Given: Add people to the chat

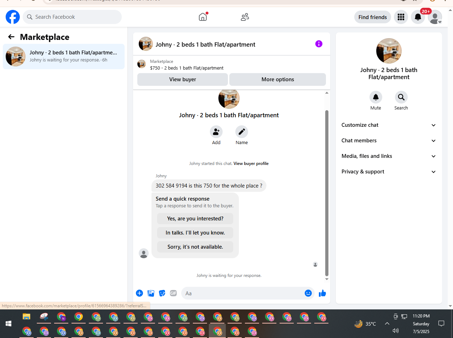Looking at the screenshot, I should click(216, 132).
